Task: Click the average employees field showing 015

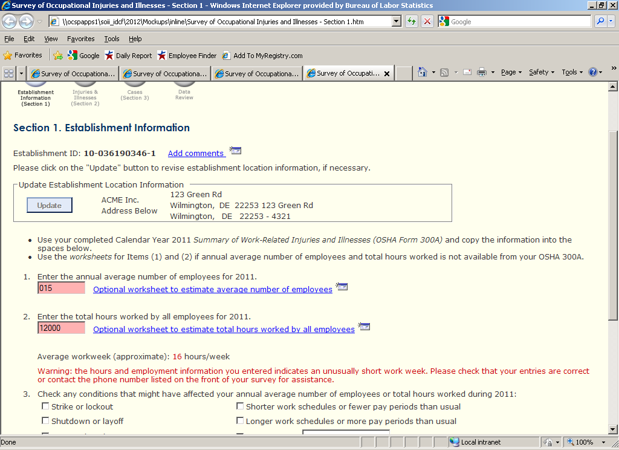Action: point(61,288)
